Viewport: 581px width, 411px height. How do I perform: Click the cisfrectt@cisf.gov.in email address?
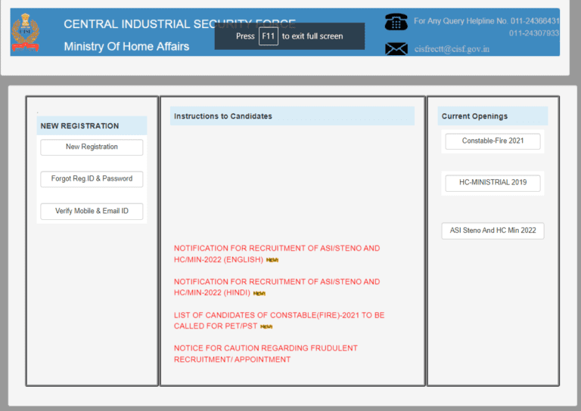pos(452,49)
